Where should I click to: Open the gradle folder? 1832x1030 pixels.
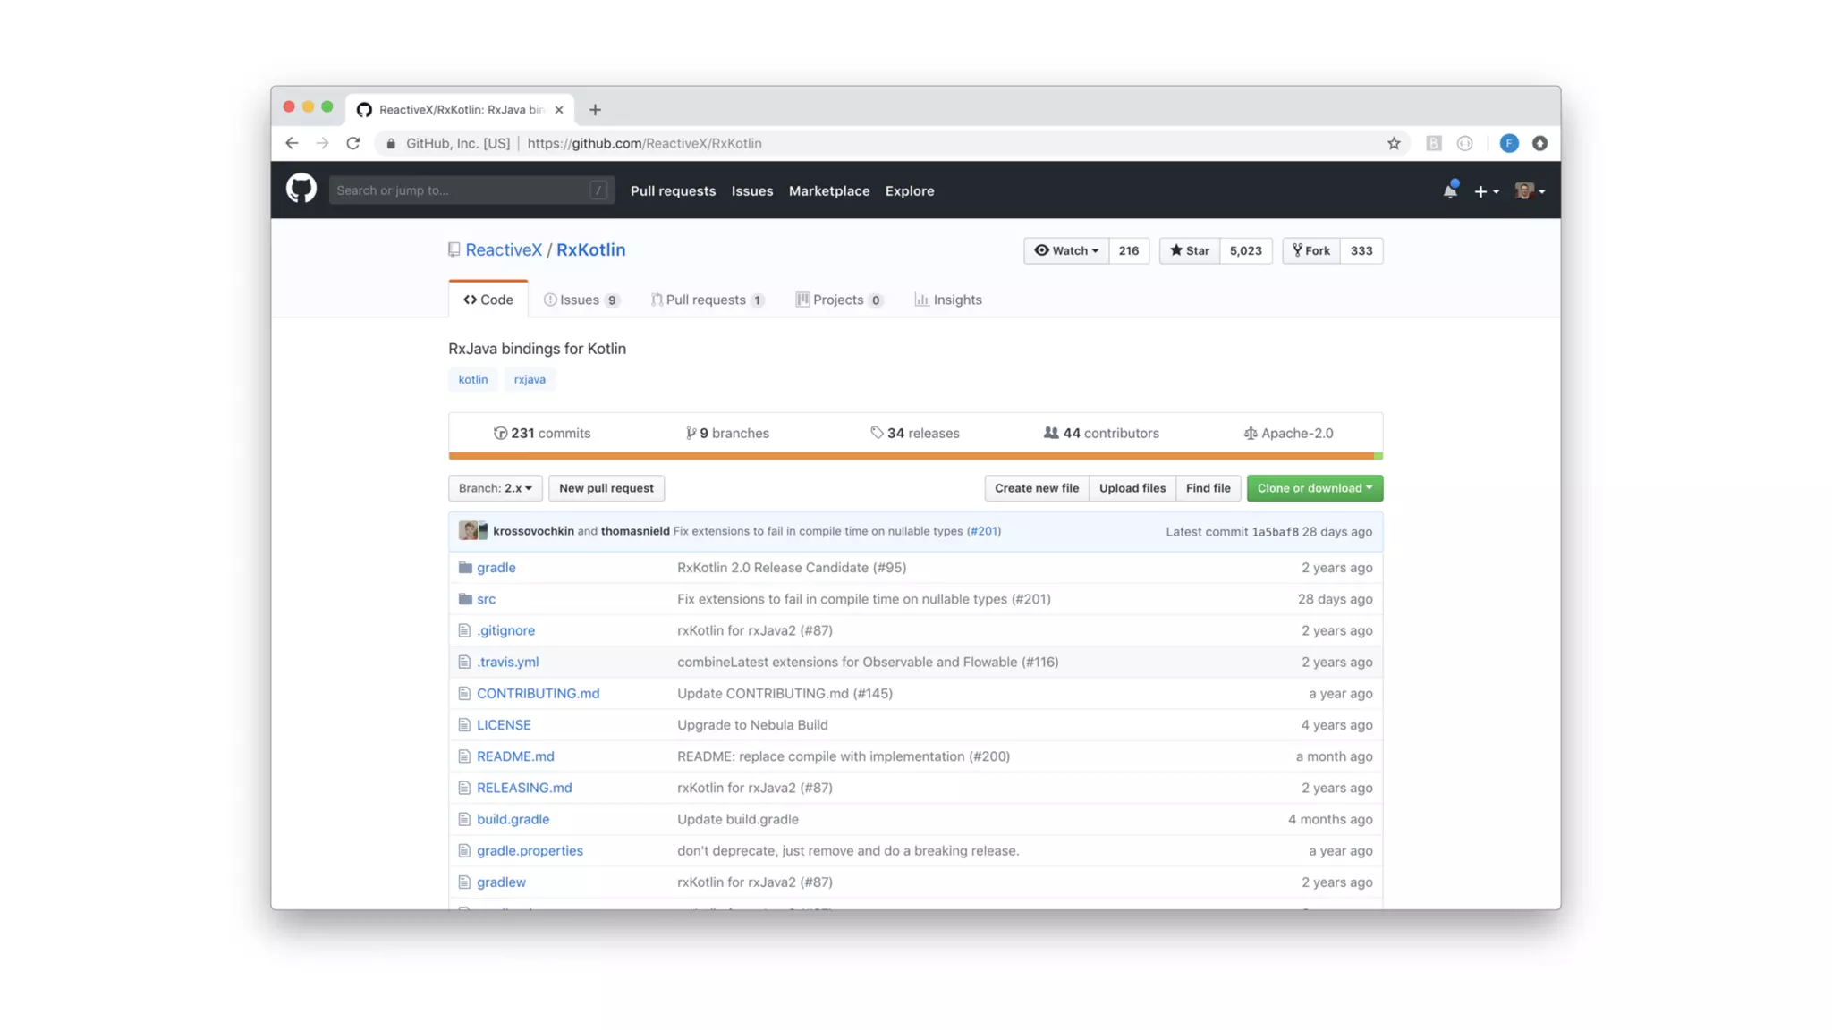click(x=496, y=568)
